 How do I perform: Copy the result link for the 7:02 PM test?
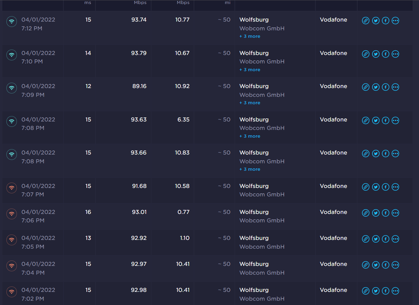365,290
